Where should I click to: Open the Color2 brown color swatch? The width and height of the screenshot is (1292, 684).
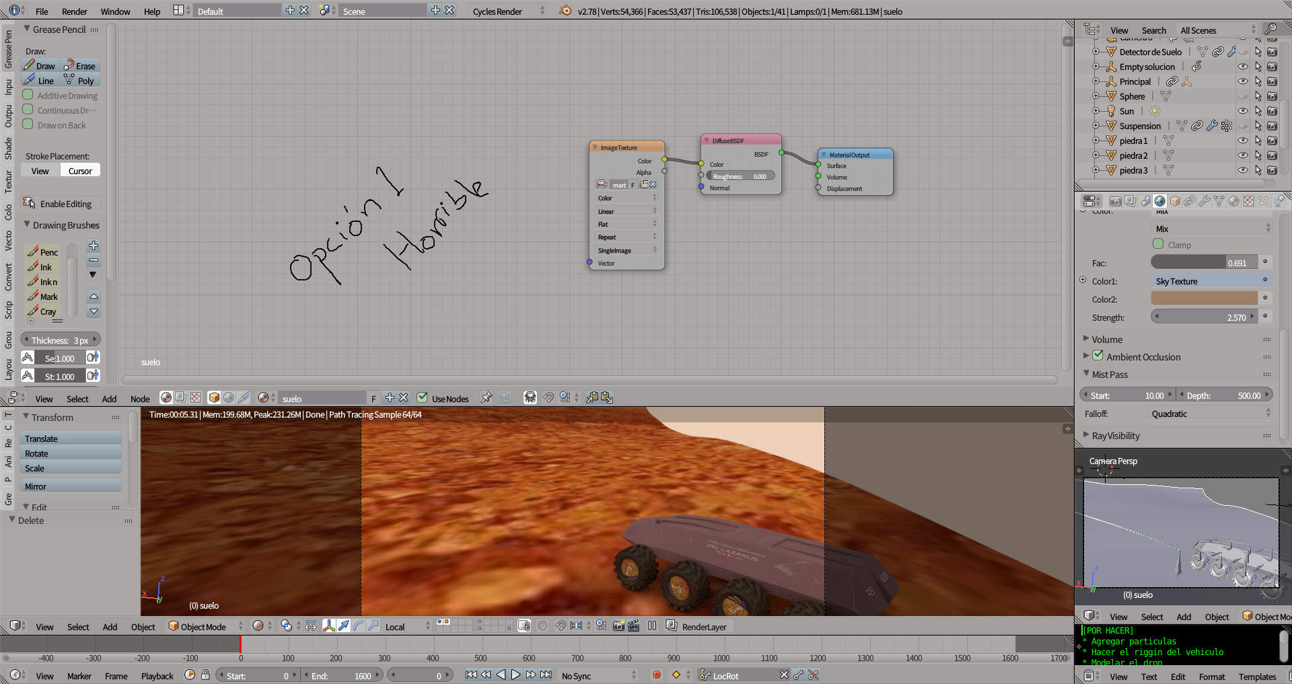click(x=1205, y=299)
